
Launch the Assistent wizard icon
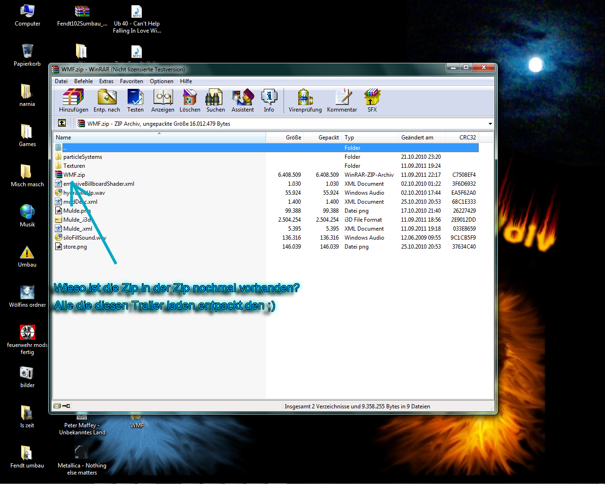click(242, 101)
